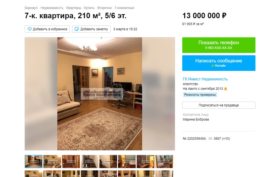258x177 pixels.
Task: Subscribe via Подписаться на продавца button
Action: [219, 105]
